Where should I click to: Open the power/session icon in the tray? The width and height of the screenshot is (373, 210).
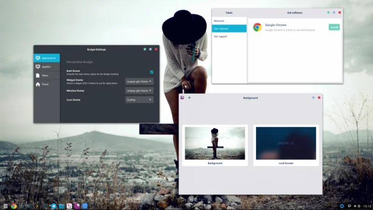click(359, 206)
